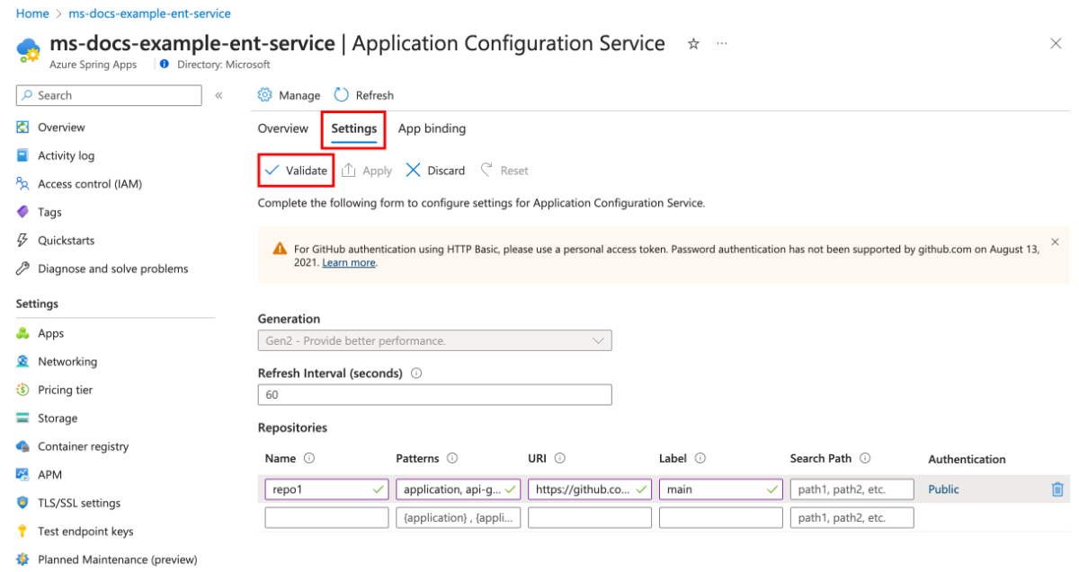The width and height of the screenshot is (1079, 572).
Task: Open the more options ellipsis menu
Action: tap(722, 44)
